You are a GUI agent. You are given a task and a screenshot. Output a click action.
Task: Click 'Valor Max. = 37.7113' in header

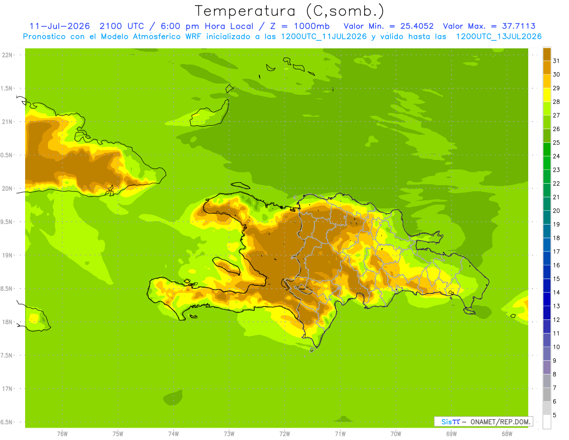click(x=489, y=26)
